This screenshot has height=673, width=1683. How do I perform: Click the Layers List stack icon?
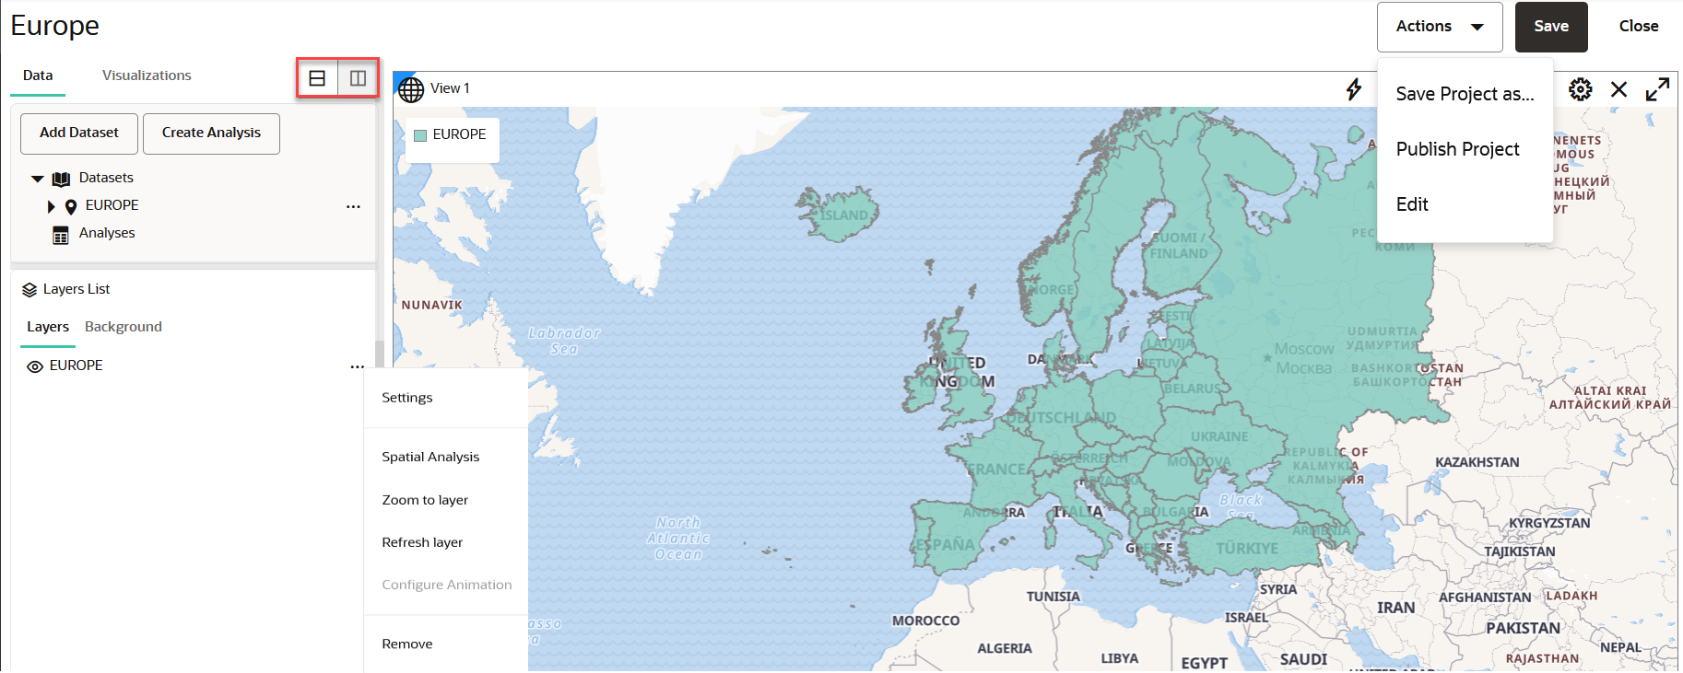29,290
